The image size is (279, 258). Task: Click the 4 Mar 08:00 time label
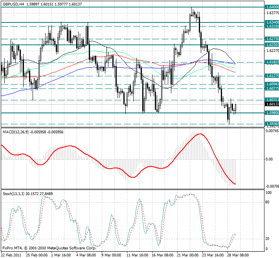coord(86,255)
